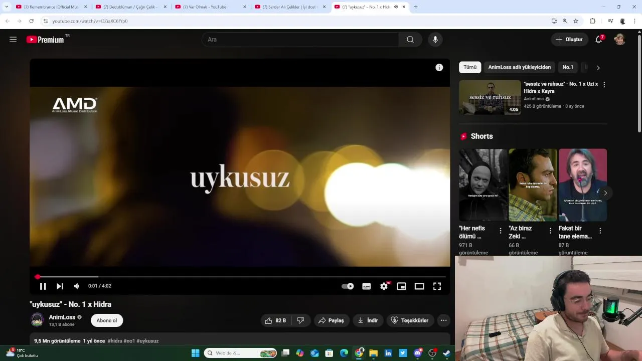Show video info card icon
This screenshot has width=642, height=361.
point(439,68)
